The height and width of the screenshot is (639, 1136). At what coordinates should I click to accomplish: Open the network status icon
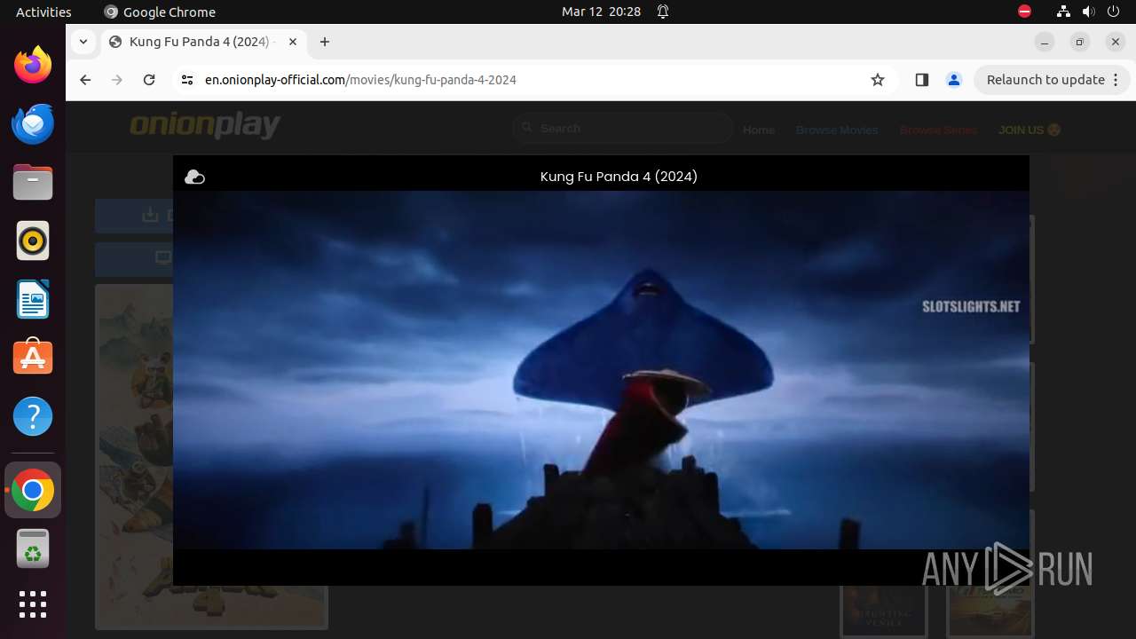(1063, 12)
